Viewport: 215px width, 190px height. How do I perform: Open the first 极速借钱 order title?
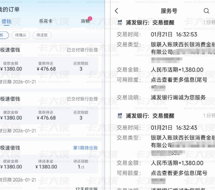(10, 50)
